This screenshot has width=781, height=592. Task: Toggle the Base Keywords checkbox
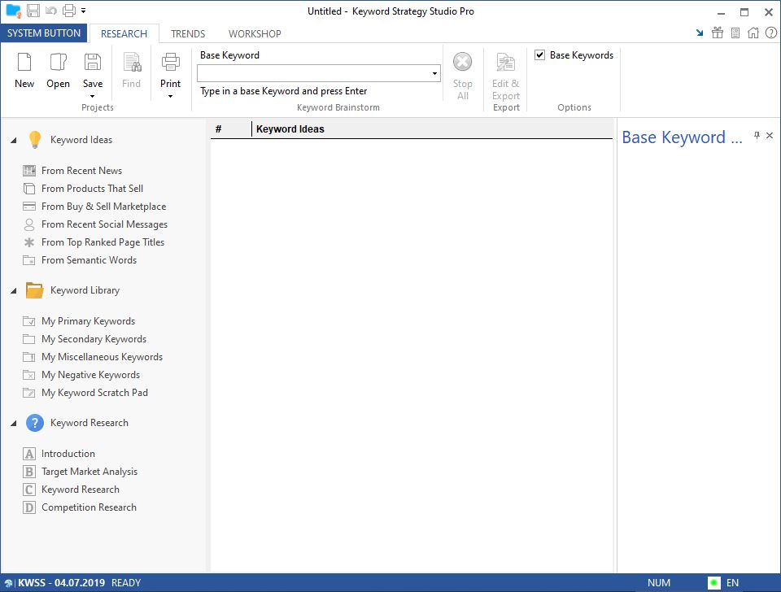point(539,54)
